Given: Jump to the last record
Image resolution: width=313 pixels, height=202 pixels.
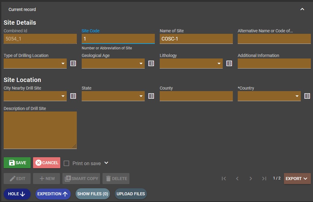Looking at the screenshot, I should click(264, 179).
